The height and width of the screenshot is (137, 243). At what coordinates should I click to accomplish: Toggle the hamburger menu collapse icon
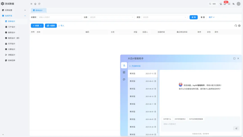tap(31, 4)
